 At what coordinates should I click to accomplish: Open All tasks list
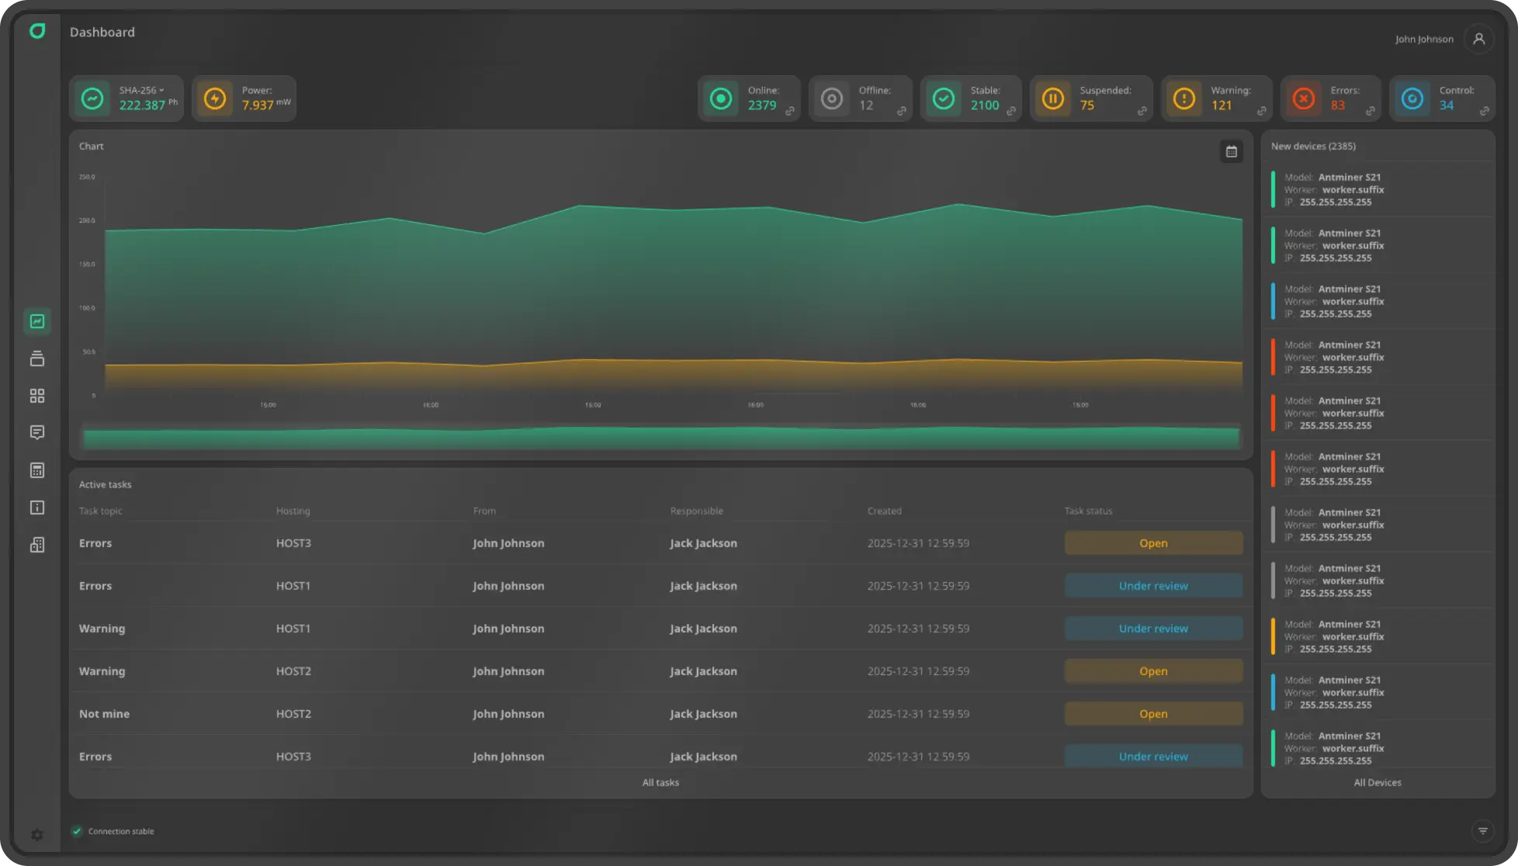pos(660,782)
